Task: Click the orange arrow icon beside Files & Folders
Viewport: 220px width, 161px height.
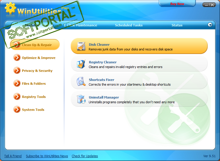Action: [17, 83]
